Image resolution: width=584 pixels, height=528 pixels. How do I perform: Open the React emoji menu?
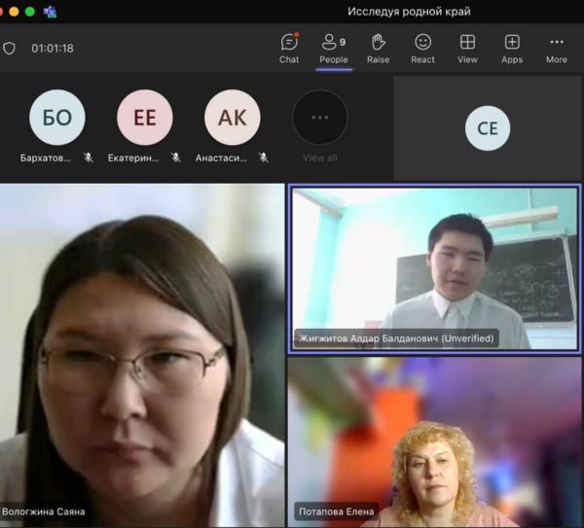(x=422, y=48)
